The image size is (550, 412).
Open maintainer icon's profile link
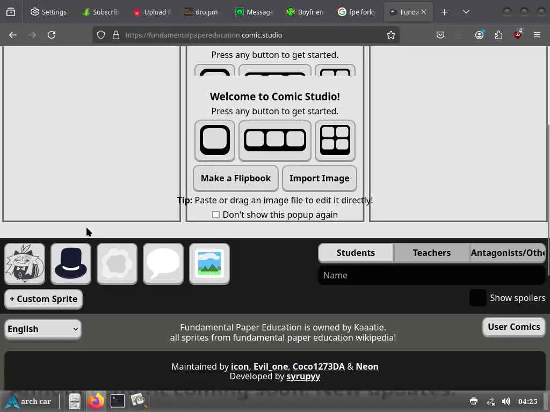(x=240, y=366)
